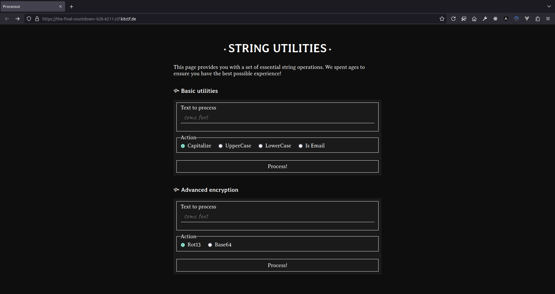Open the hamburger application menu

(548, 19)
